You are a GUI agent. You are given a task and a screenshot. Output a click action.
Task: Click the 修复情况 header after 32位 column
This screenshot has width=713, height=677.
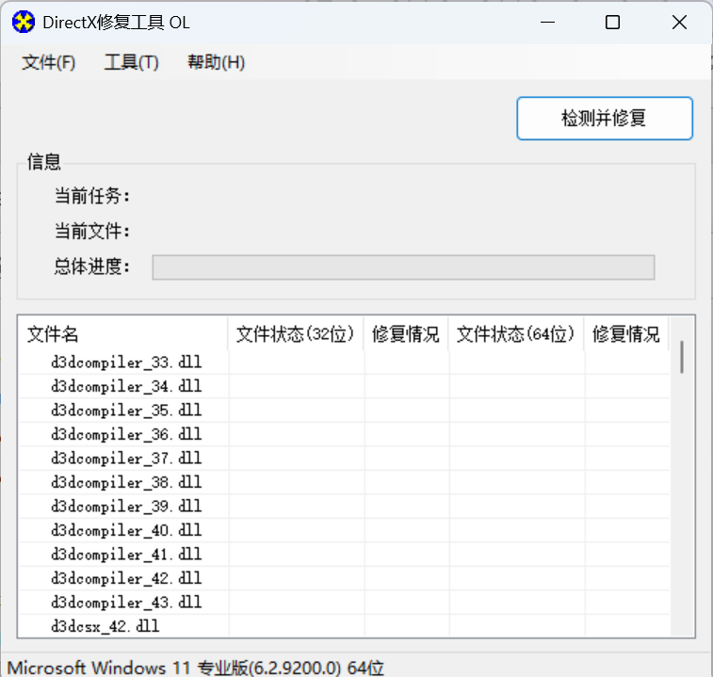pyautogui.click(x=406, y=334)
